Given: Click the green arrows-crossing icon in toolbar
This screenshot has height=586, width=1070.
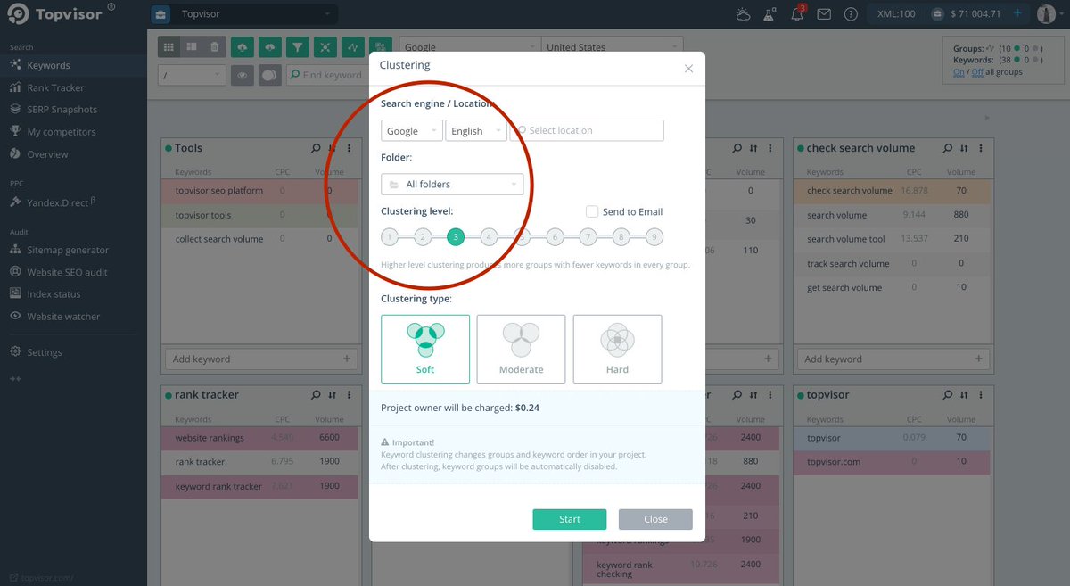Looking at the screenshot, I should pyautogui.click(x=326, y=47).
